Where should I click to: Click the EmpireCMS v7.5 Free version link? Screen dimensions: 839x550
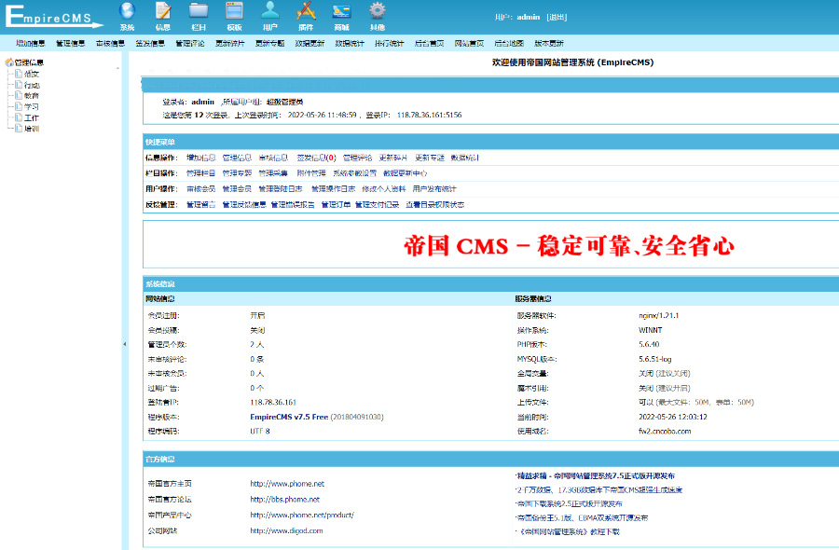tap(289, 417)
